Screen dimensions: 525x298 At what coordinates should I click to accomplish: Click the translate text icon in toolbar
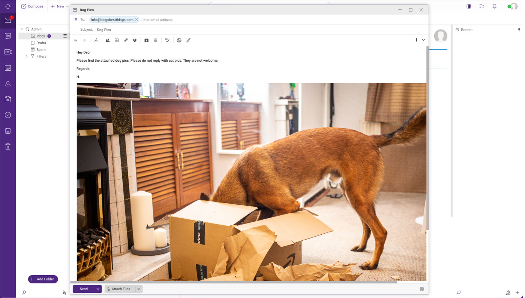156,40
